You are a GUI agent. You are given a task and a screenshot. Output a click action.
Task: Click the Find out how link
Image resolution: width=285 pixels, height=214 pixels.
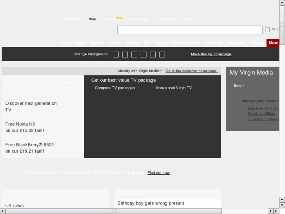coord(158,173)
